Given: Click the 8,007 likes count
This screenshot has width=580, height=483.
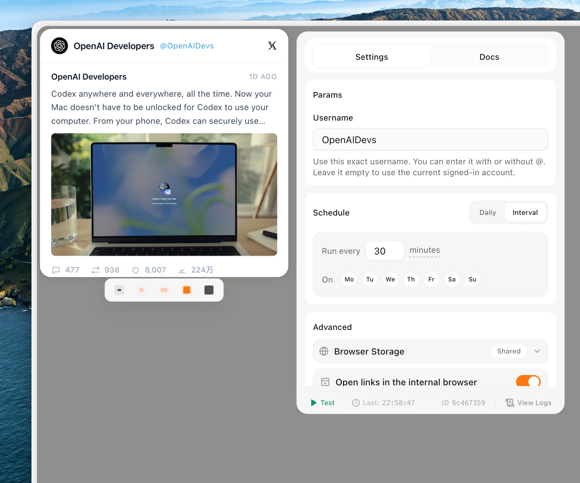Looking at the screenshot, I should (155, 270).
